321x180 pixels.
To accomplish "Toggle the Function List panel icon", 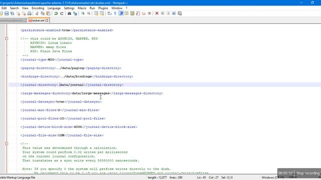I will 138,13.
